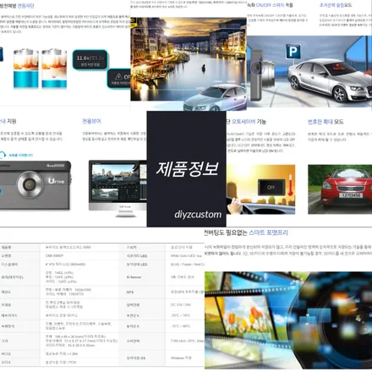Click the 전원차단 heading at top left

coord(25,5)
